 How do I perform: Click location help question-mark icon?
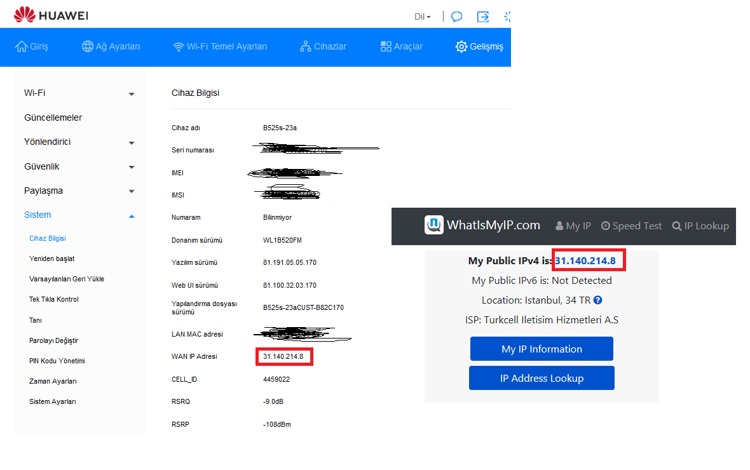[x=598, y=300]
